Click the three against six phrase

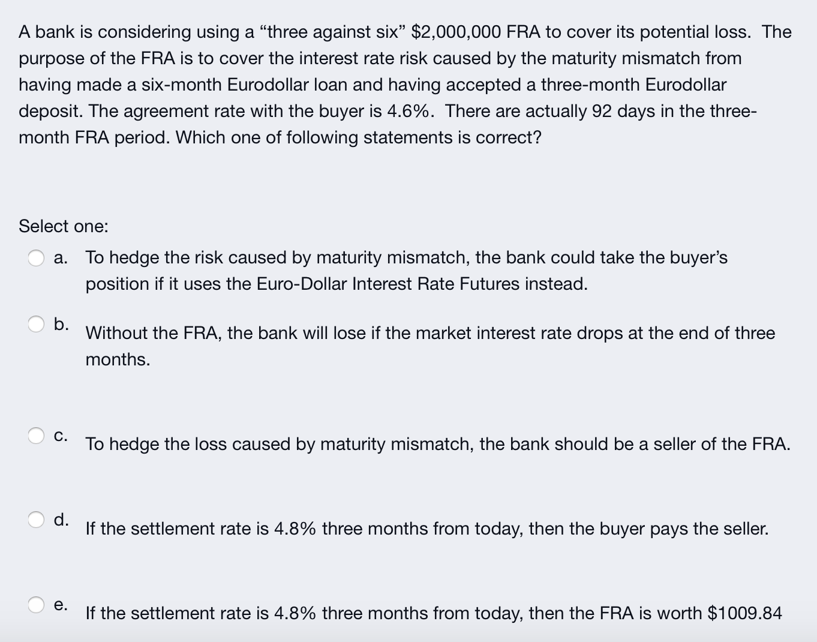[x=330, y=32]
